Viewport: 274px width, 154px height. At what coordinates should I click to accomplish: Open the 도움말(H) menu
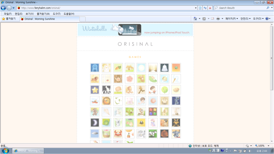point(69,14)
